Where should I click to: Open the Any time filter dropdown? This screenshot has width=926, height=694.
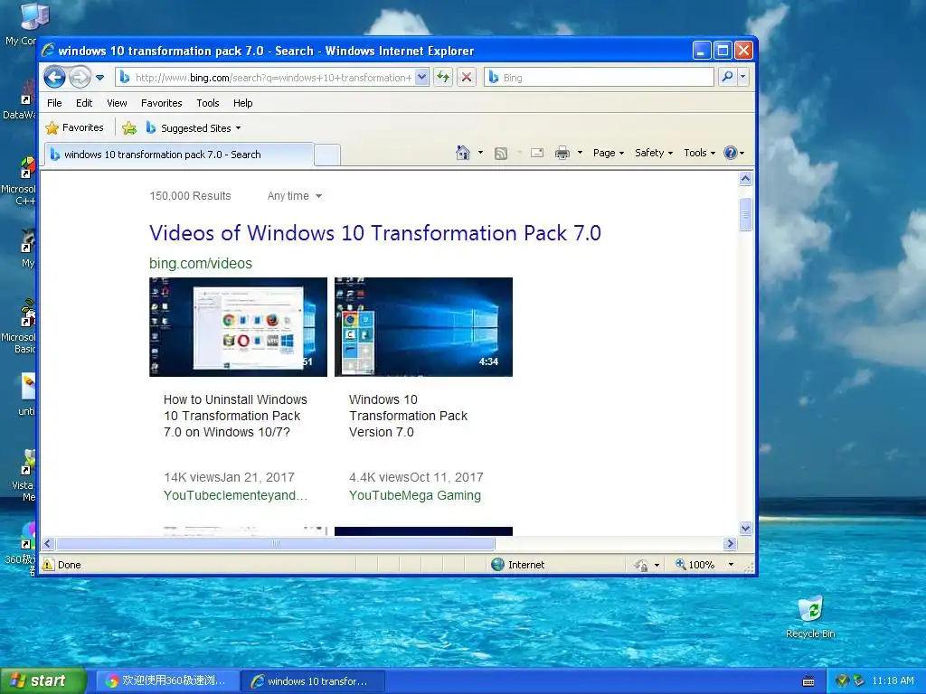pyautogui.click(x=294, y=196)
